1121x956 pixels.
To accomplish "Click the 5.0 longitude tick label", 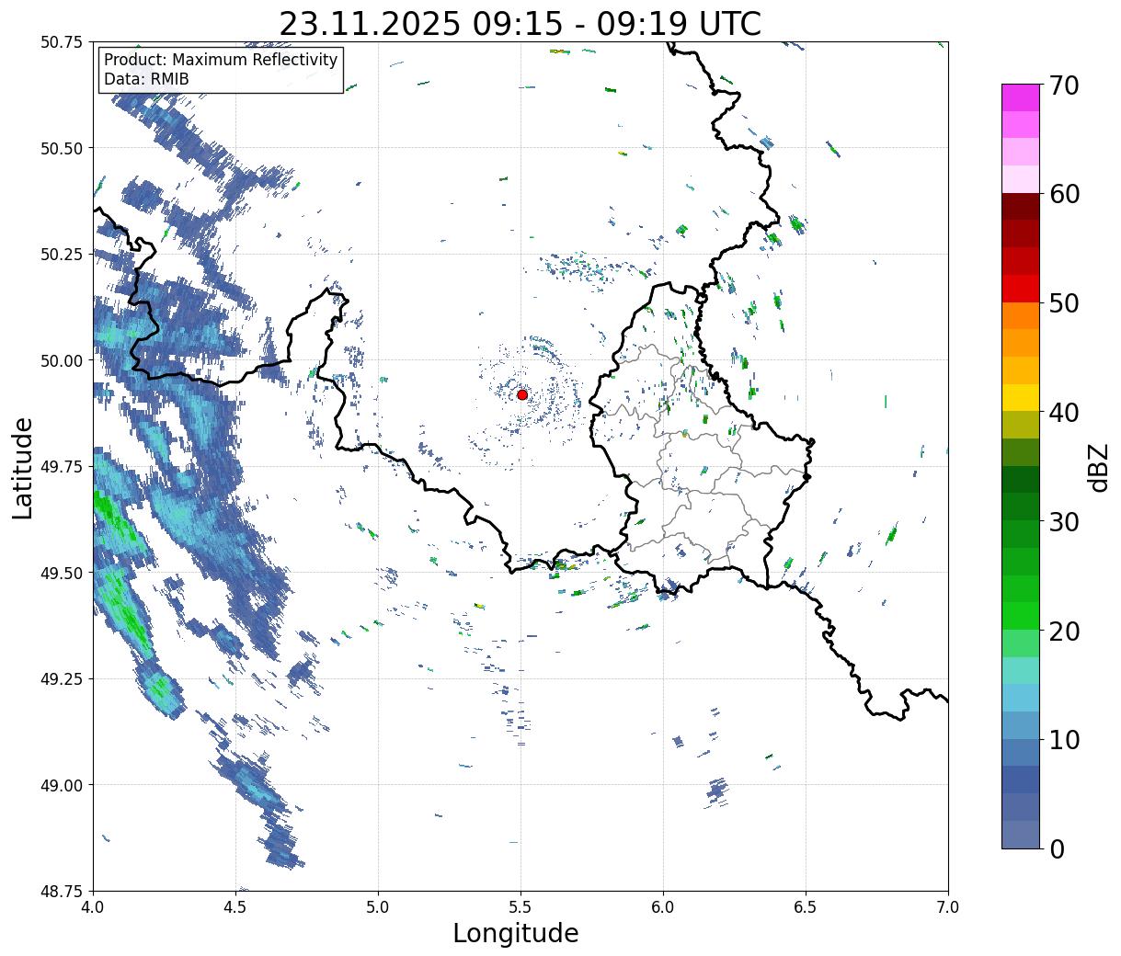I will coord(378,907).
